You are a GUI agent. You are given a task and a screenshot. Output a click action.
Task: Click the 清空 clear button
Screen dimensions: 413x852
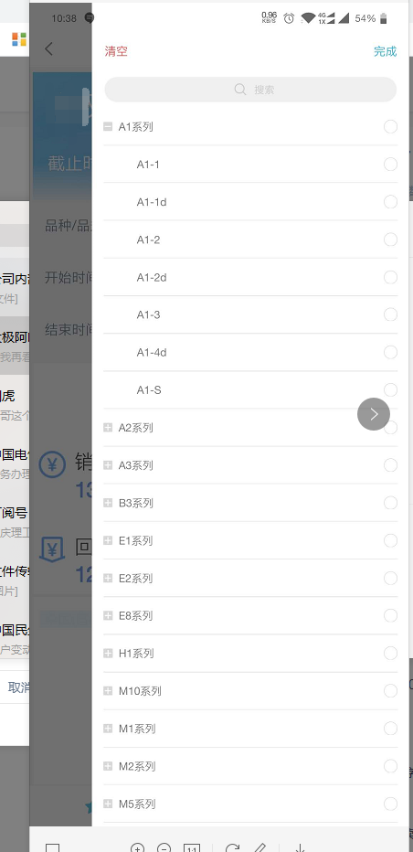click(x=116, y=51)
